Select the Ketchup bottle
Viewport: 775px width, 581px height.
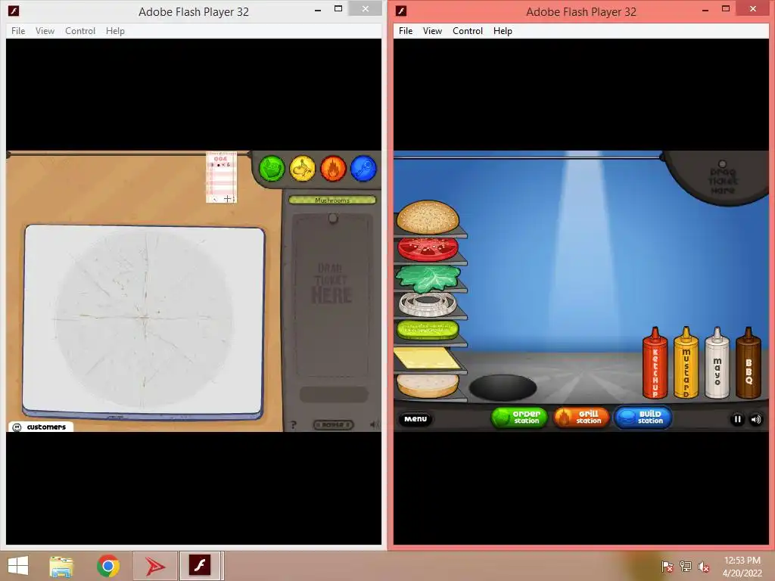(x=655, y=363)
